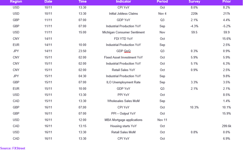Viewport: 243px width, 150px height.
Task: Select the ILO Unemployment Rate cell
Action: pos(123,82)
